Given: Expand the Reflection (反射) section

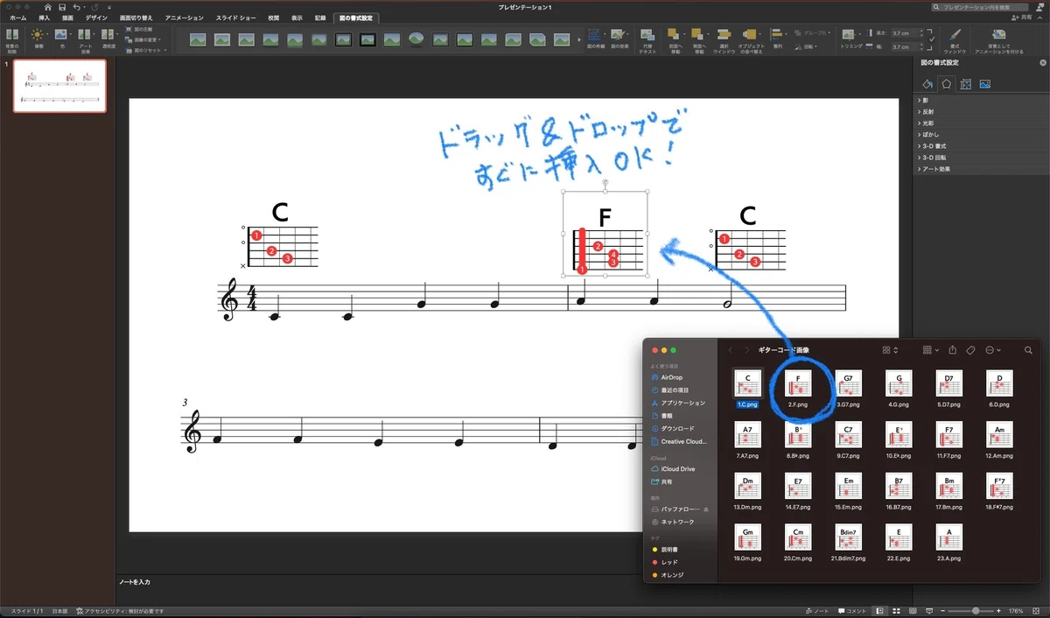Looking at the screenshot, I should (x=924, y=112).
